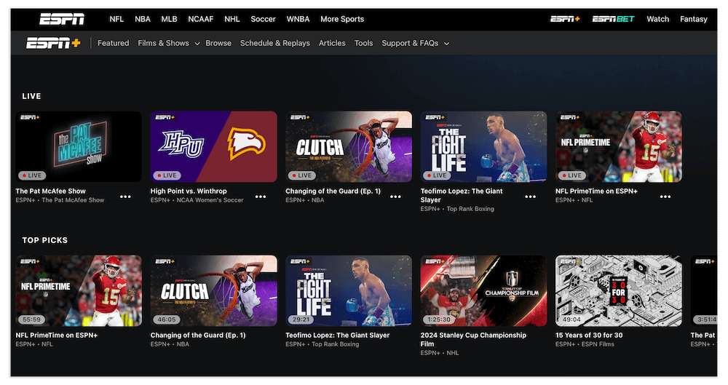728x385 pixels.
Task: Play the live Clutch thumbnail in Live row
Action: coord(349,146)
